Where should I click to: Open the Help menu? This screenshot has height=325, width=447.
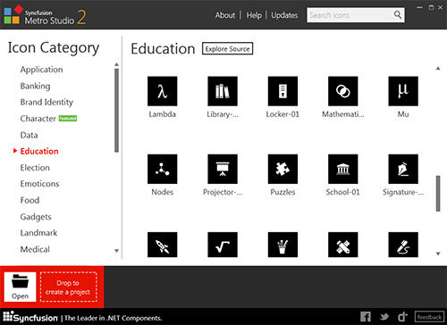click(x=254, y=15)
